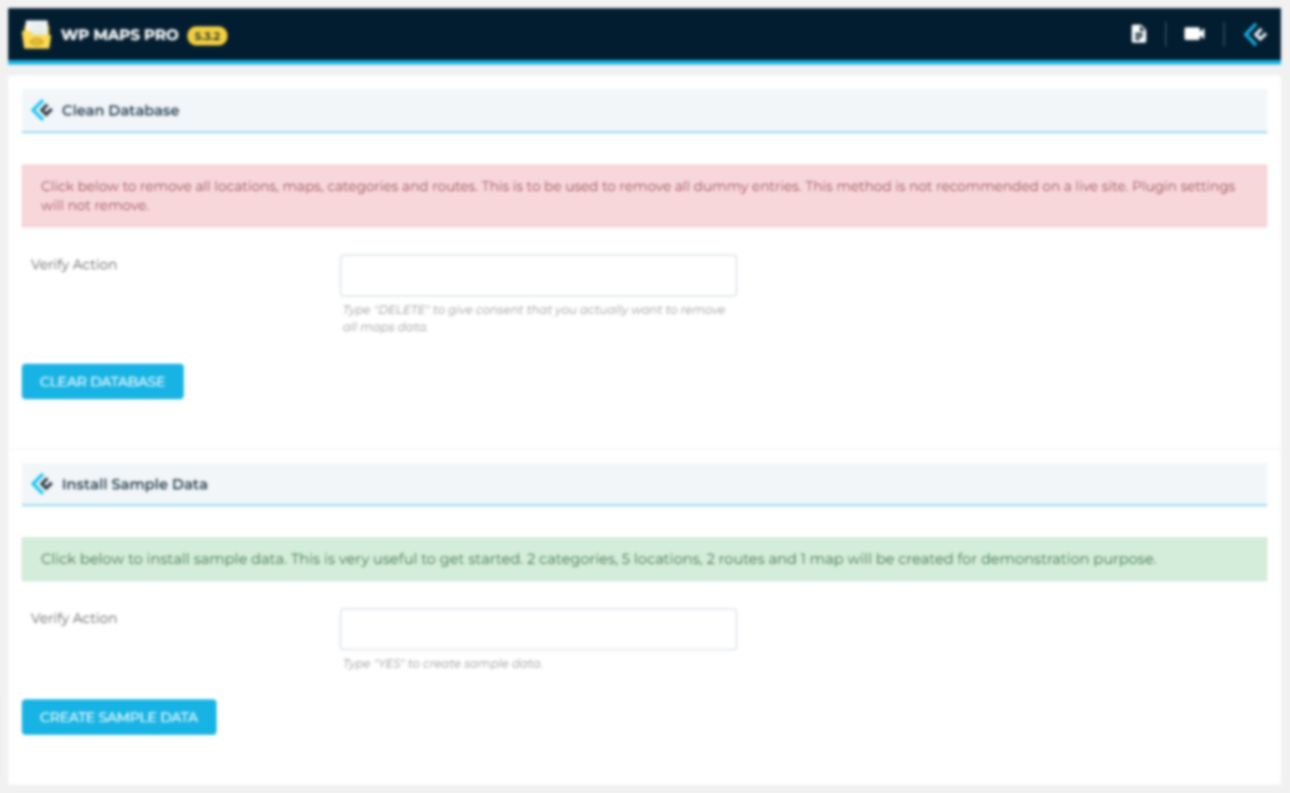Click the 'Type DELETE' consent hint text
This screenshot has height=793, width=1290.
click(533, 318)
